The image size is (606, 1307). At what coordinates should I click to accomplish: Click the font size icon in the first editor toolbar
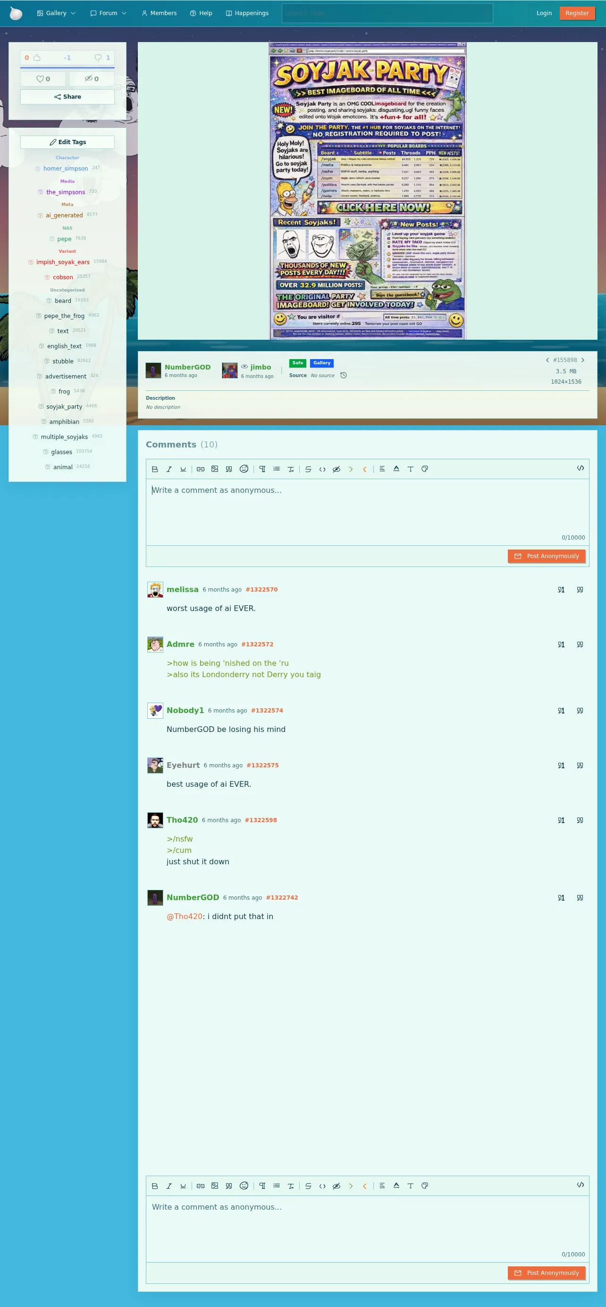coord(411,469)
